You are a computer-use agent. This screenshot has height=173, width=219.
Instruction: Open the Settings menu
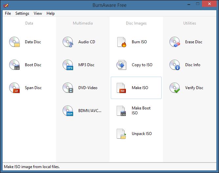click(22, 13)
